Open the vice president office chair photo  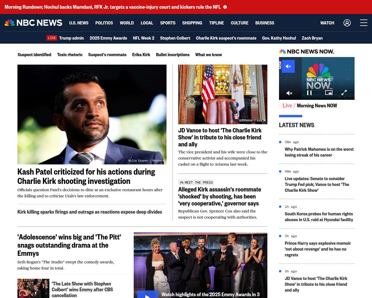[x=223, y=94]
